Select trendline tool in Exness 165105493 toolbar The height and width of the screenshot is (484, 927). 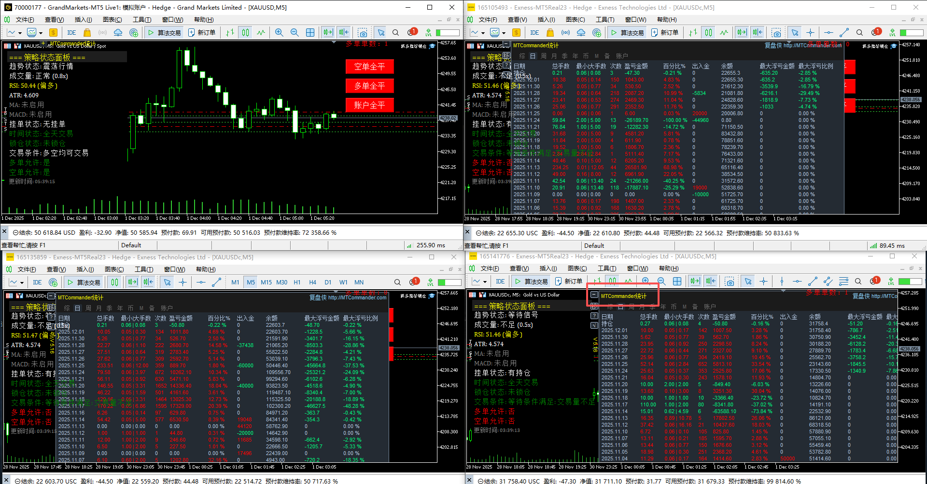(x=844, y=32)
